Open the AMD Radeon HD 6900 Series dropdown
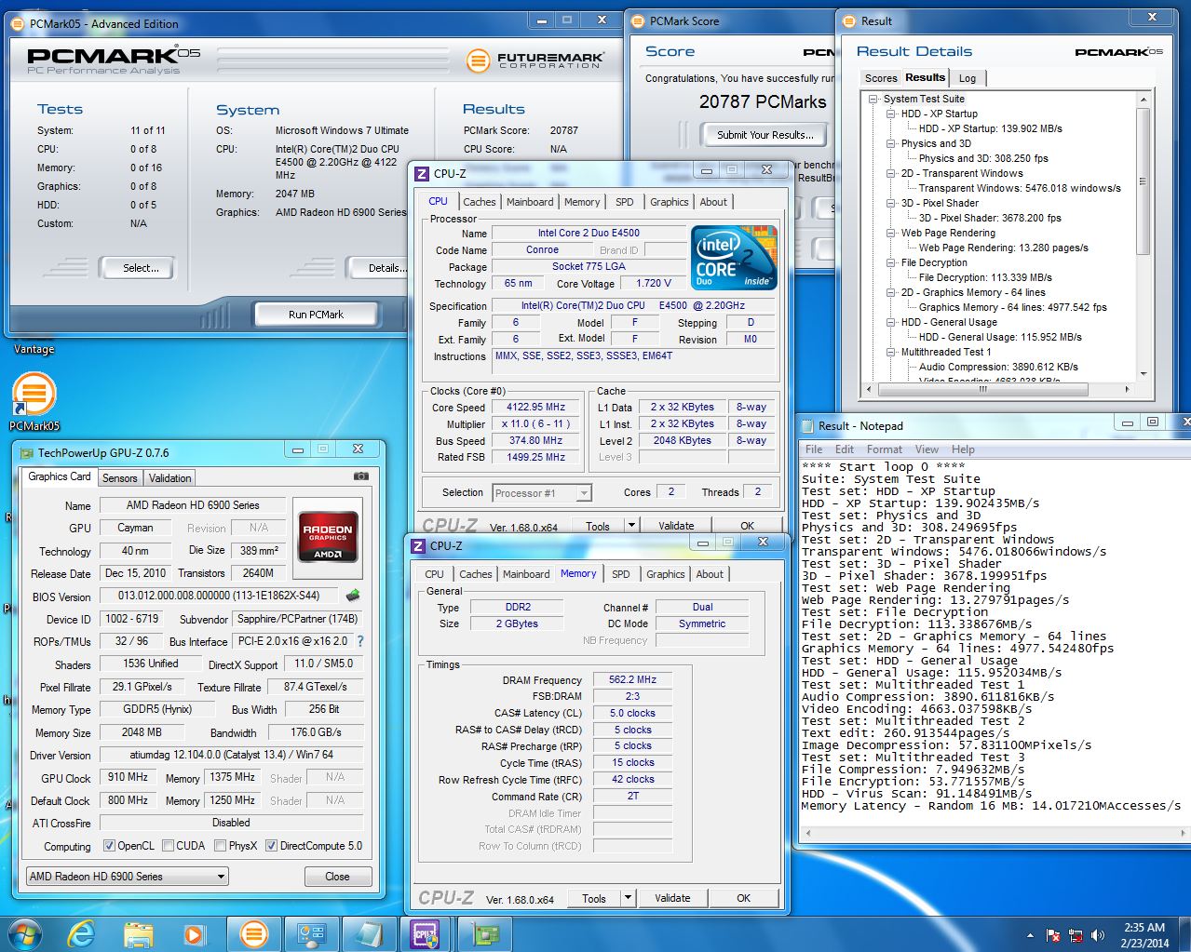The height and width of the screenshot is (952, 1191). pyautogui.click(x=127, y=877)
